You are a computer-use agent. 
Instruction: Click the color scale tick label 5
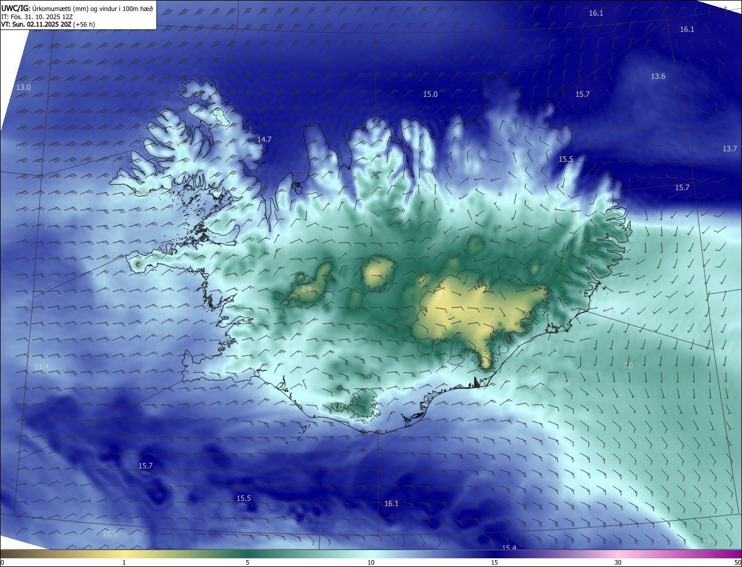point(248,562)
